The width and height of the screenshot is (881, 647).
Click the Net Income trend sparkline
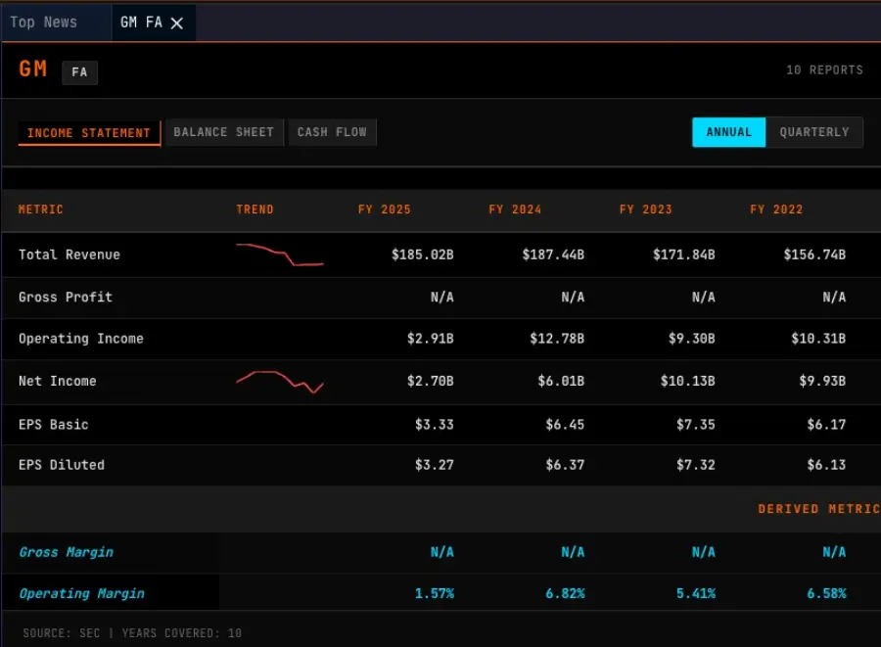tap(279, 382)
